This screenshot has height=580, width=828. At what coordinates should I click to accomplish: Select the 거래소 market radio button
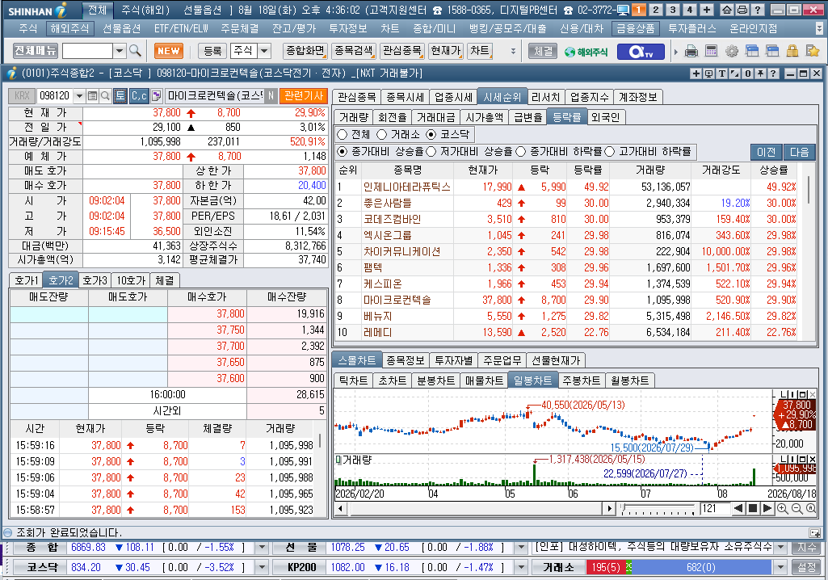pos(381,134)
